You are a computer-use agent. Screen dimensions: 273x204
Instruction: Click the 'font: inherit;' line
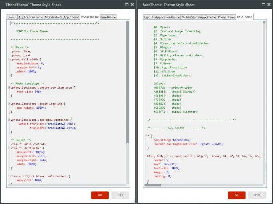[165, 164]
